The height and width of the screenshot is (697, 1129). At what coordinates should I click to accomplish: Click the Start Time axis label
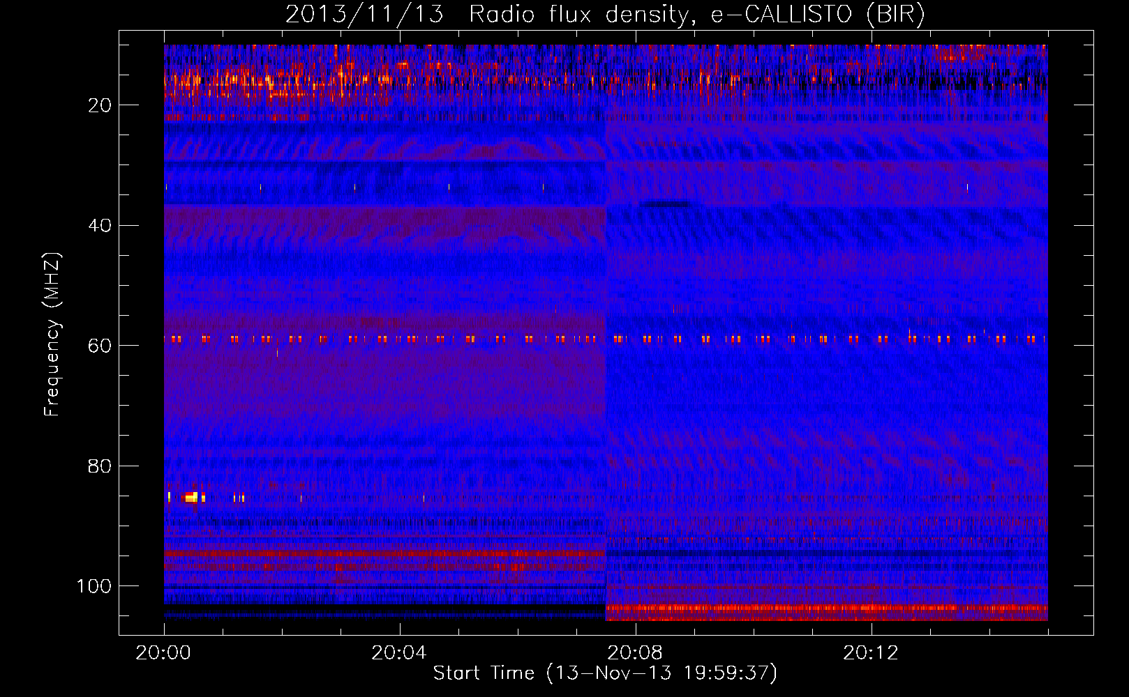pyautogui.click(x=605, y=673)
